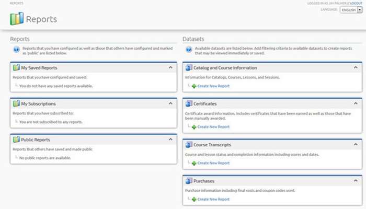Collapse the Catalog and Course Information panel
Screen dimensions: 366x209
356,67
